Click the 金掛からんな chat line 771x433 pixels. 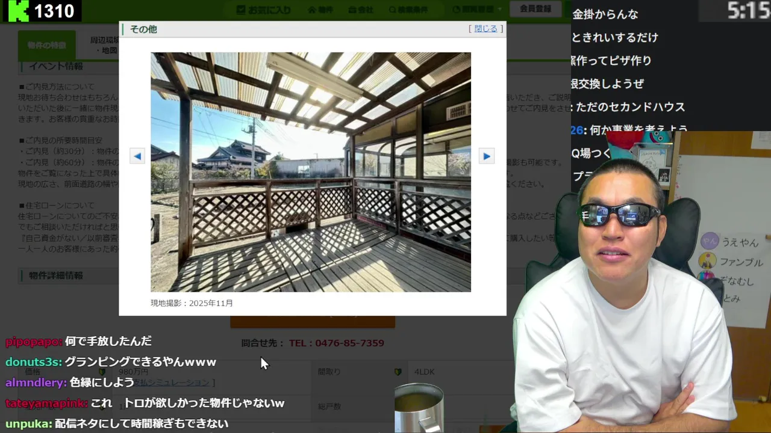pyautogui.click(x=605, y=14)
